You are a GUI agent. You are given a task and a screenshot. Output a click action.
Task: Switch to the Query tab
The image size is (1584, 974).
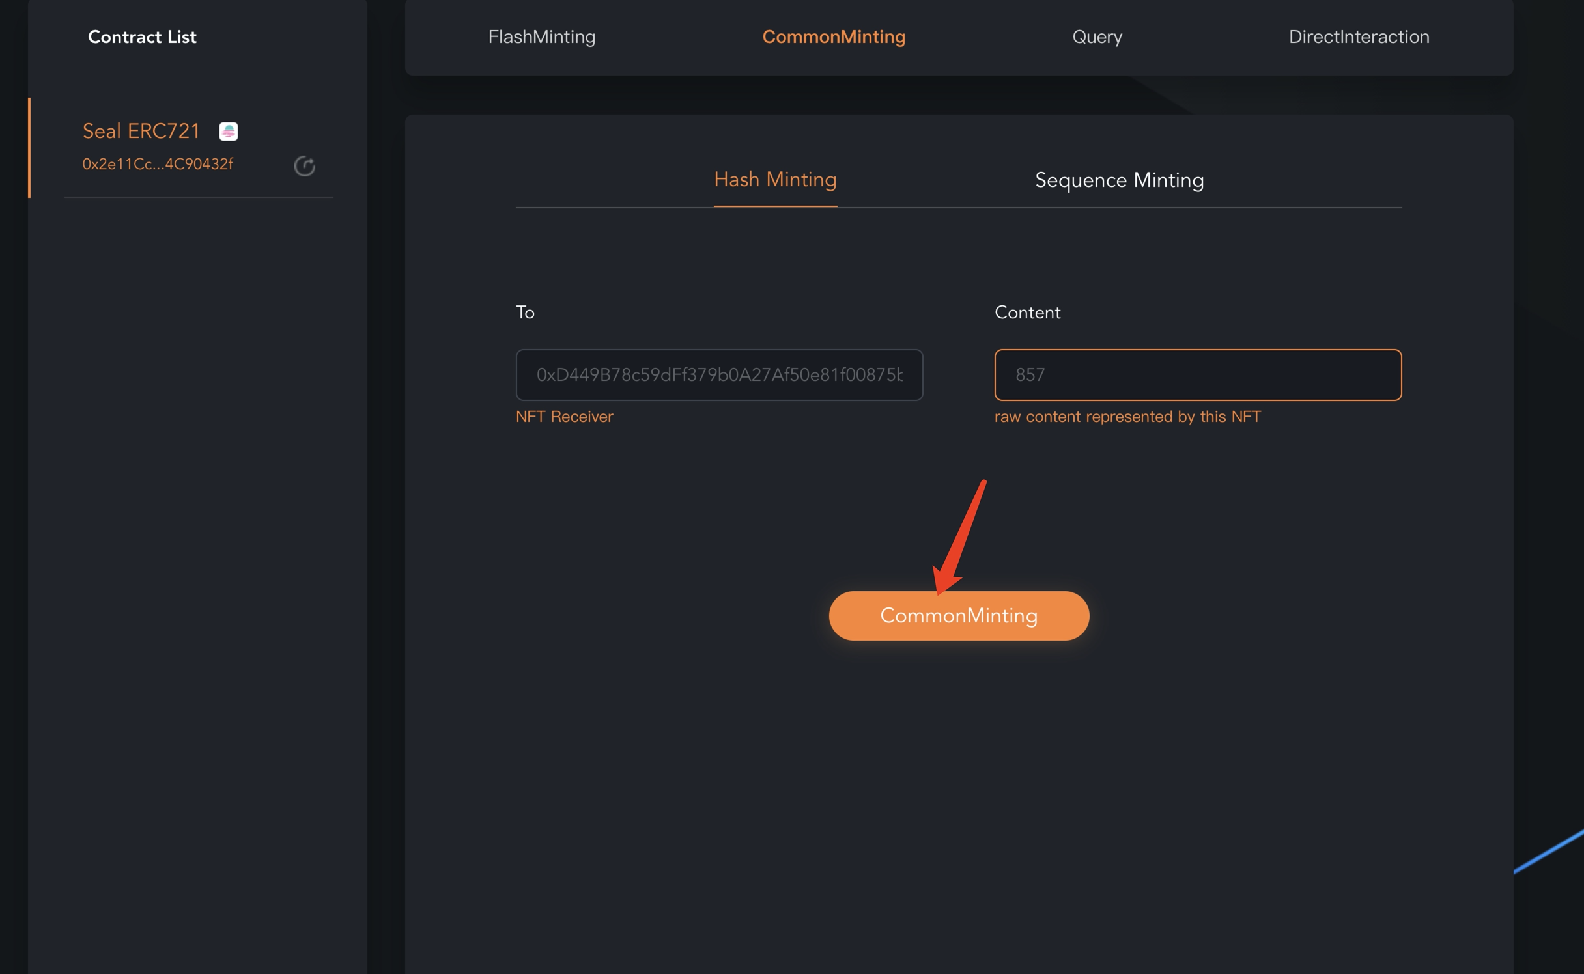[x=1097, y=37]
